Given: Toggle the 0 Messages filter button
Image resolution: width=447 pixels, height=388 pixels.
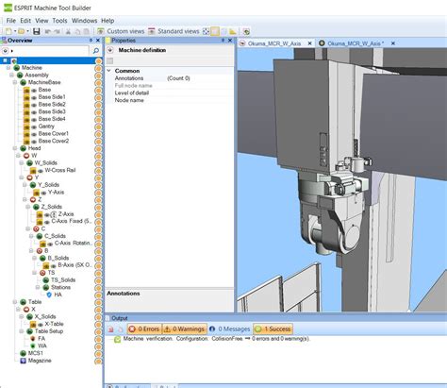Looking at the screenshot, I should (230, 329).
